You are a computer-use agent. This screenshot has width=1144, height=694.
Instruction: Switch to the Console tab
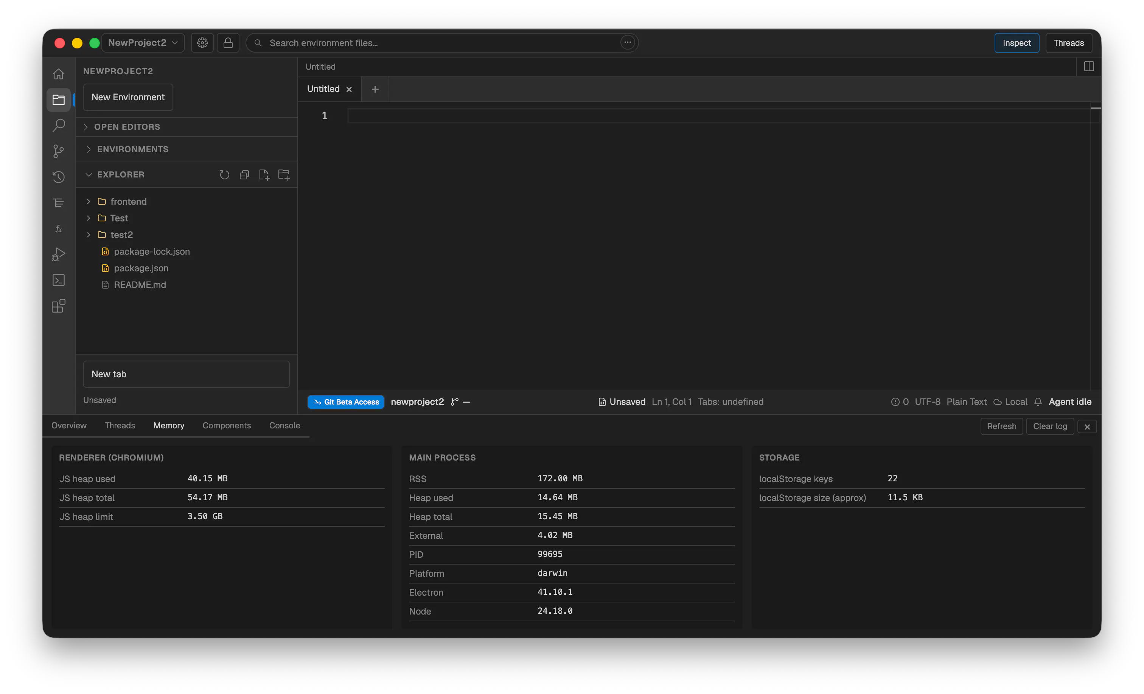click(284, 425)
